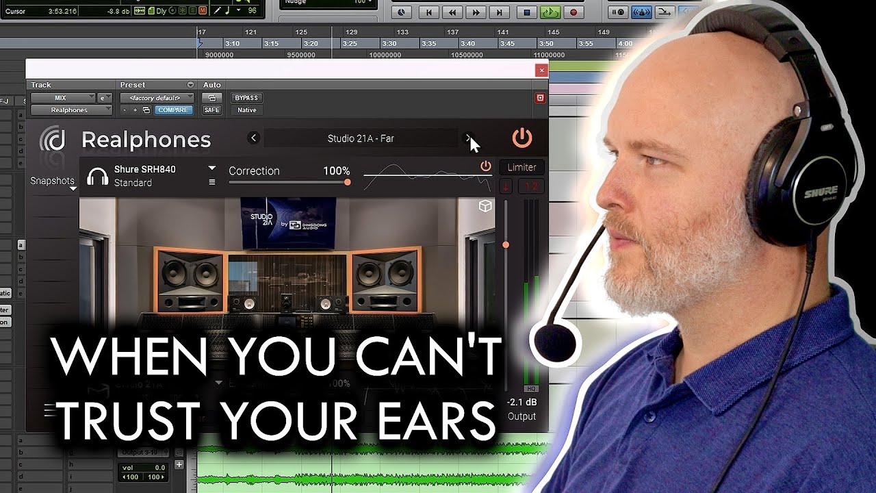Screen dimensions: 876x493
Task: Click the Studio 21A - Far preset name
Action: [x=361, y=138]
